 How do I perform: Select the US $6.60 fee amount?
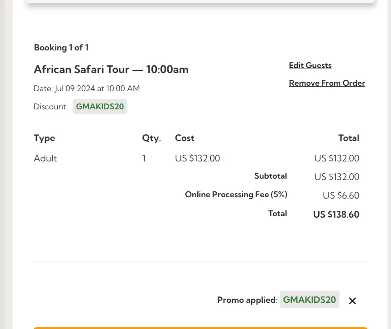341,196
